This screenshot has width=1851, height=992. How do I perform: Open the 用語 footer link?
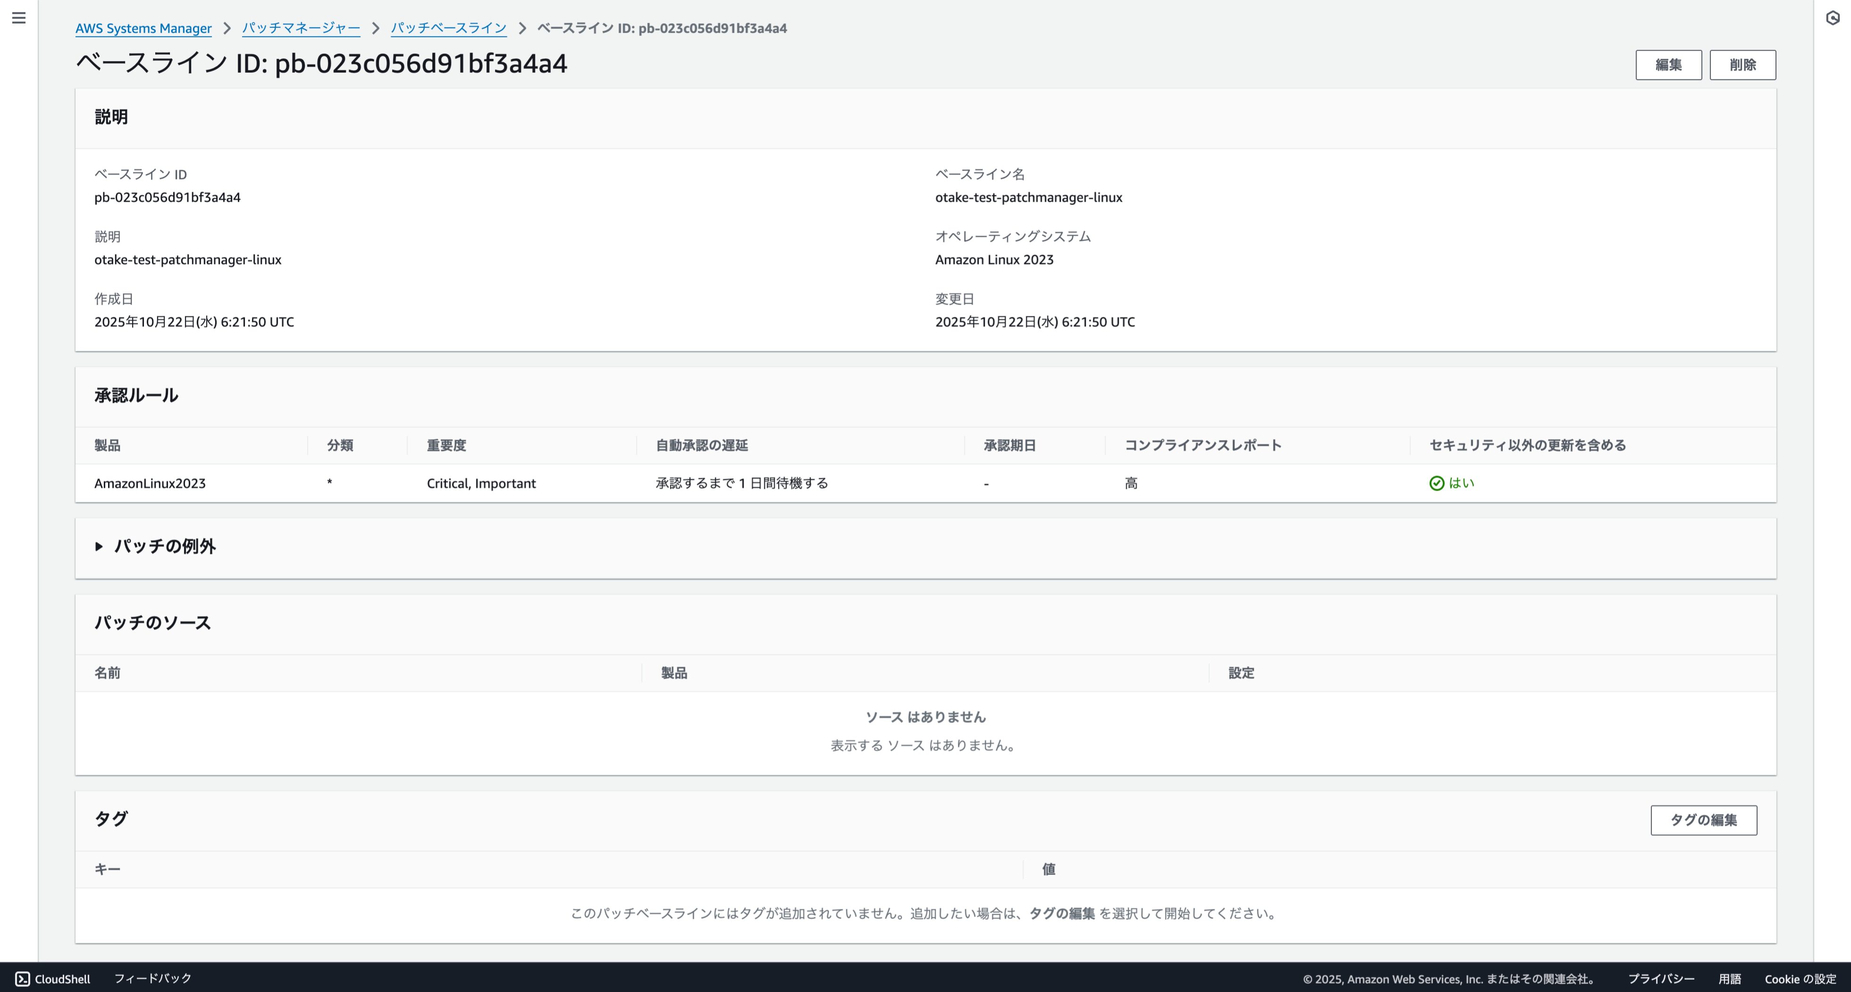tap(1729, 979)
